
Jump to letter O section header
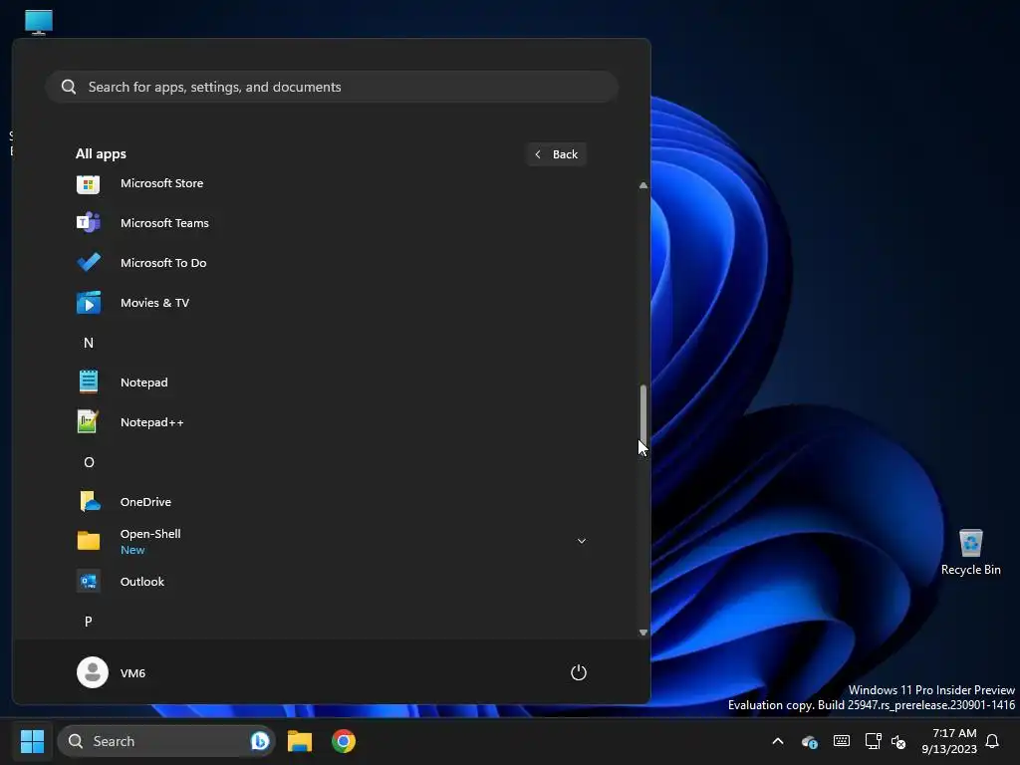(x=89, y=462)
